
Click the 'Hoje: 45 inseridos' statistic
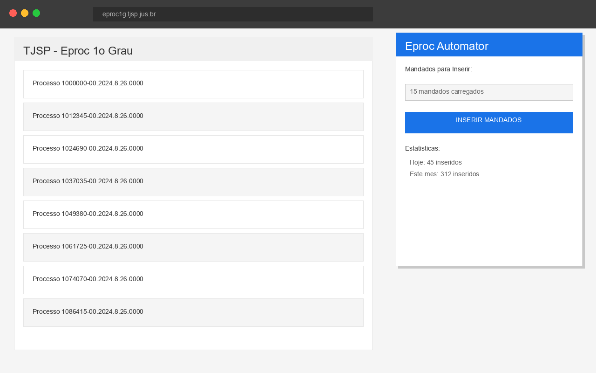click(x=436, y=162)
